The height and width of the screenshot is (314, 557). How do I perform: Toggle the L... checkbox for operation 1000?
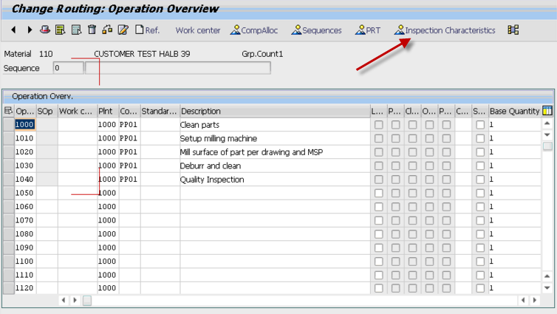click(x=379, y=125)
